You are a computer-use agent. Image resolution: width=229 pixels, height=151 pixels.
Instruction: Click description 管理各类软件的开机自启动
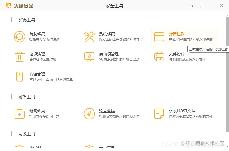pyautogui.click(x=119, y=60)
